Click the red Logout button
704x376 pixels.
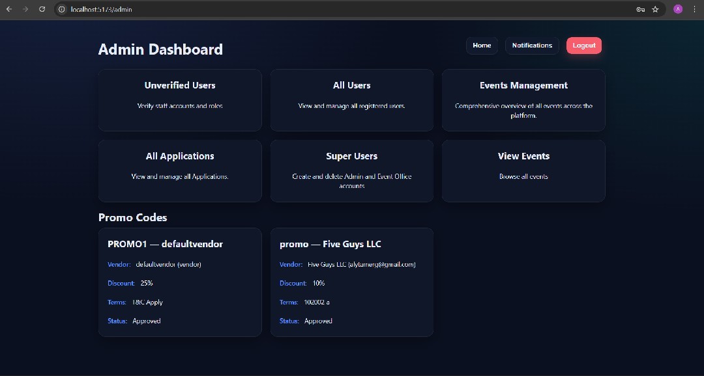[x=583, y=45]
